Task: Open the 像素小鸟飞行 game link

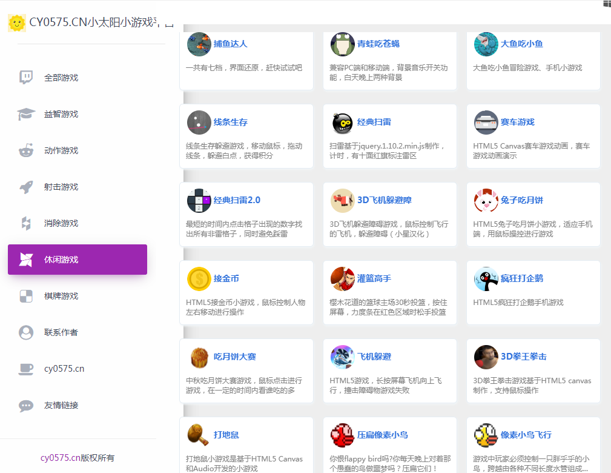Action: tap(526, 435)
